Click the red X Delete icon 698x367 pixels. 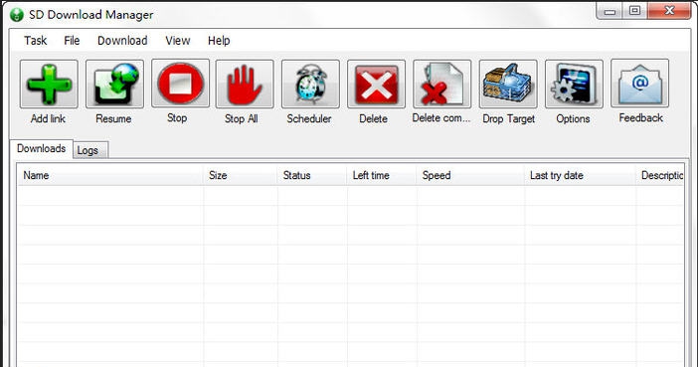pyautogui.click(x=376, y=85)
